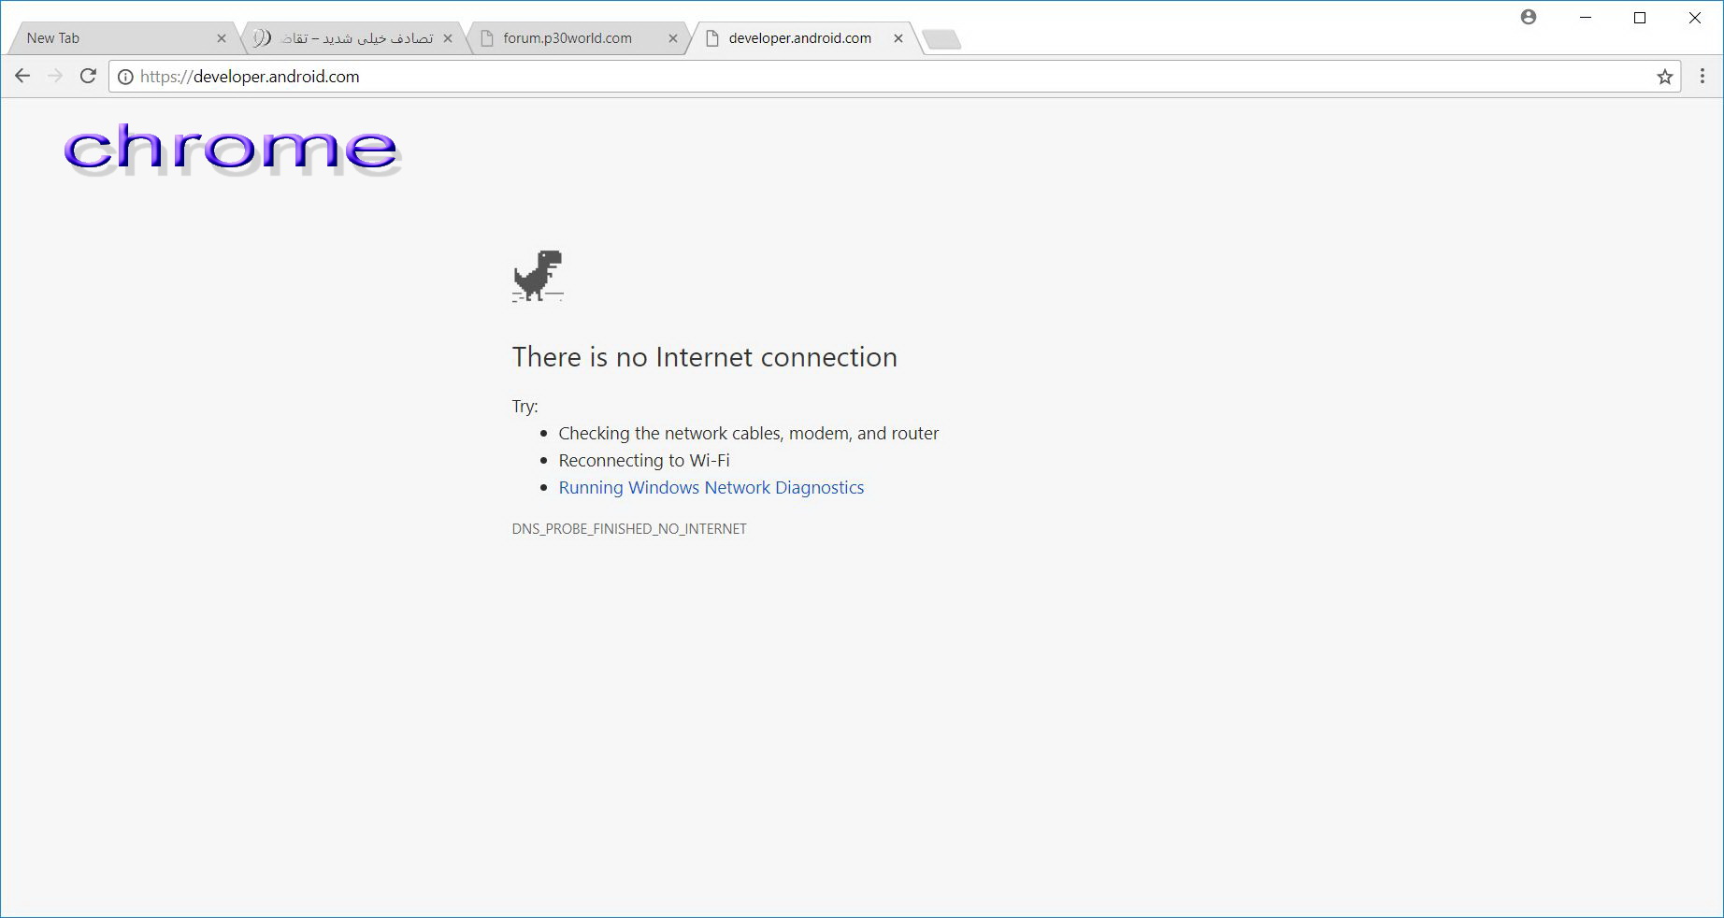Click the 'Reconnecting to Wi-Fi' suggestion
Viewport: 1724px width, 918px height.
[644, 460]
